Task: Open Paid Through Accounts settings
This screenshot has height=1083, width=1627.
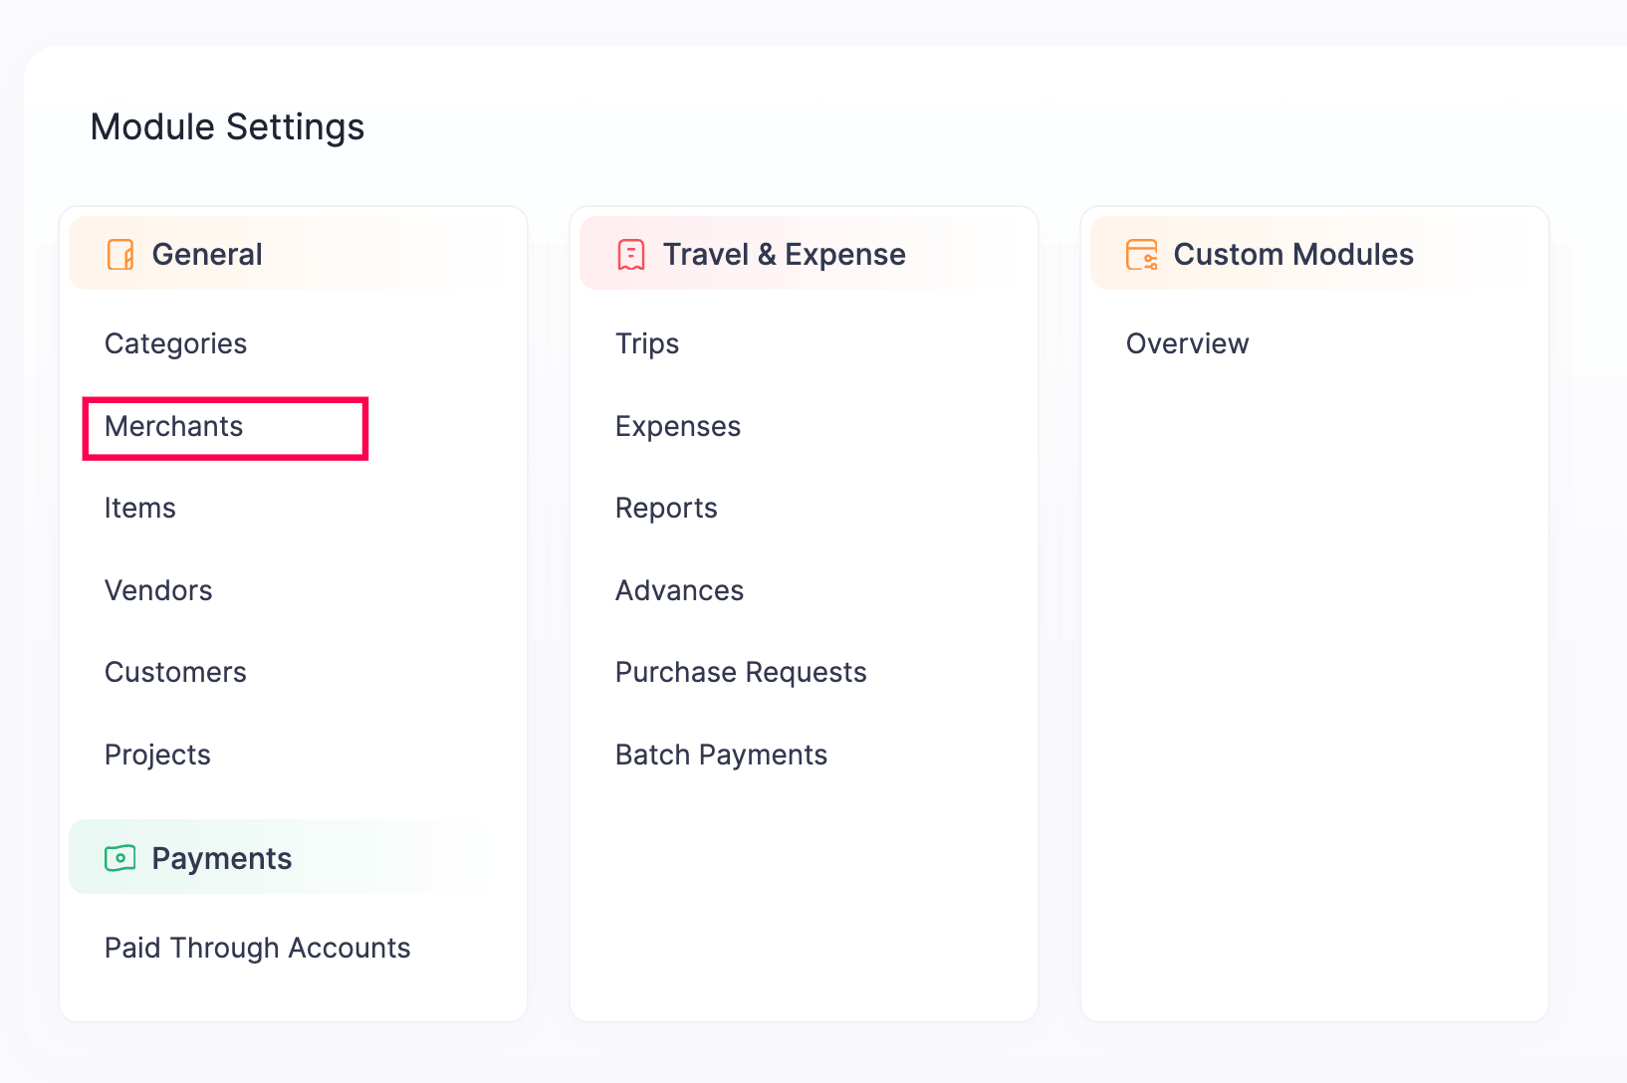Action: click(257, 949)
